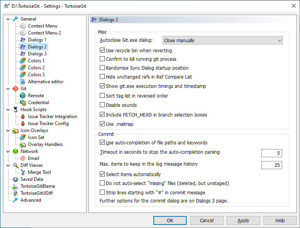Viewport: 300px width, 228px height.
Task: Collapse the General tree node
Action: click(x=9, y=19)
